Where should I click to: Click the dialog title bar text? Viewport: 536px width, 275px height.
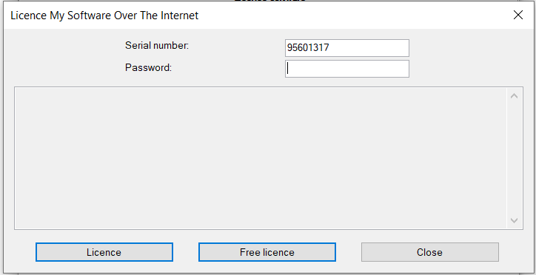(104, 16)
